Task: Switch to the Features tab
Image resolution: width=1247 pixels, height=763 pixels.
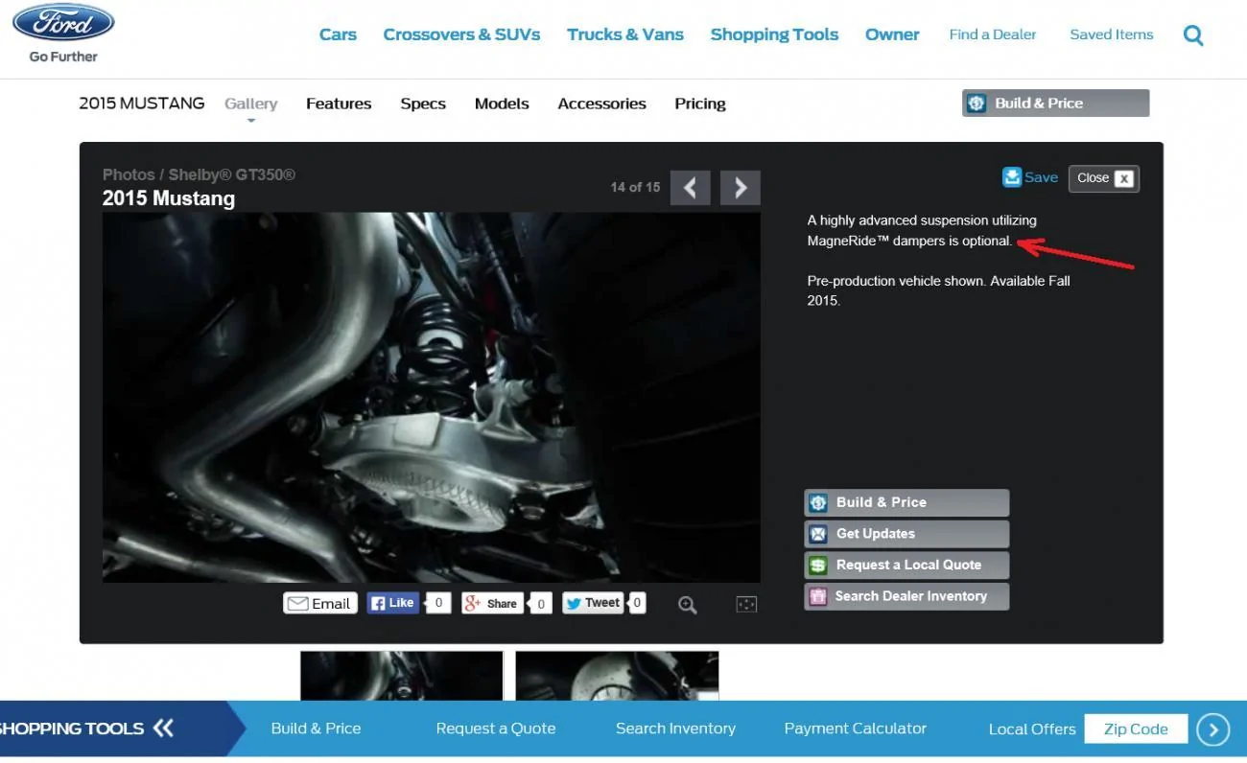Action: tap(339, 104)
